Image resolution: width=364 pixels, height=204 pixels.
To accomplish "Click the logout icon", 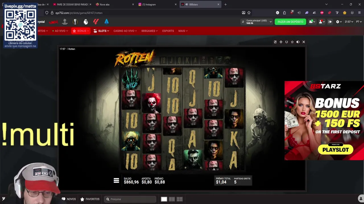I will pyautogui.click(x=330, y=22).
